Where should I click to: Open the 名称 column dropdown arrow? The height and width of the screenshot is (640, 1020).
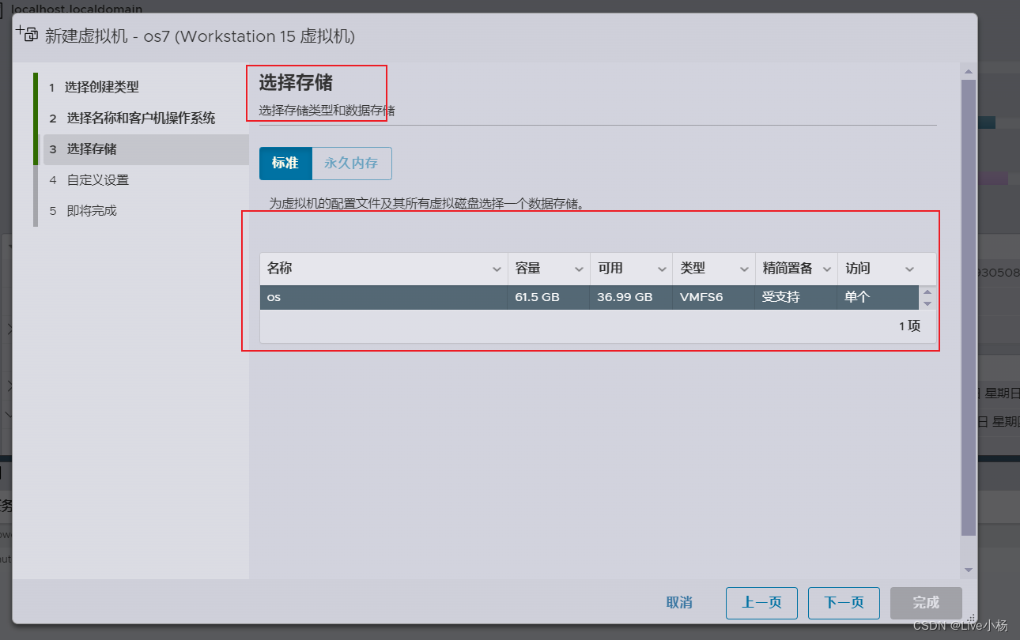point(497,269)
